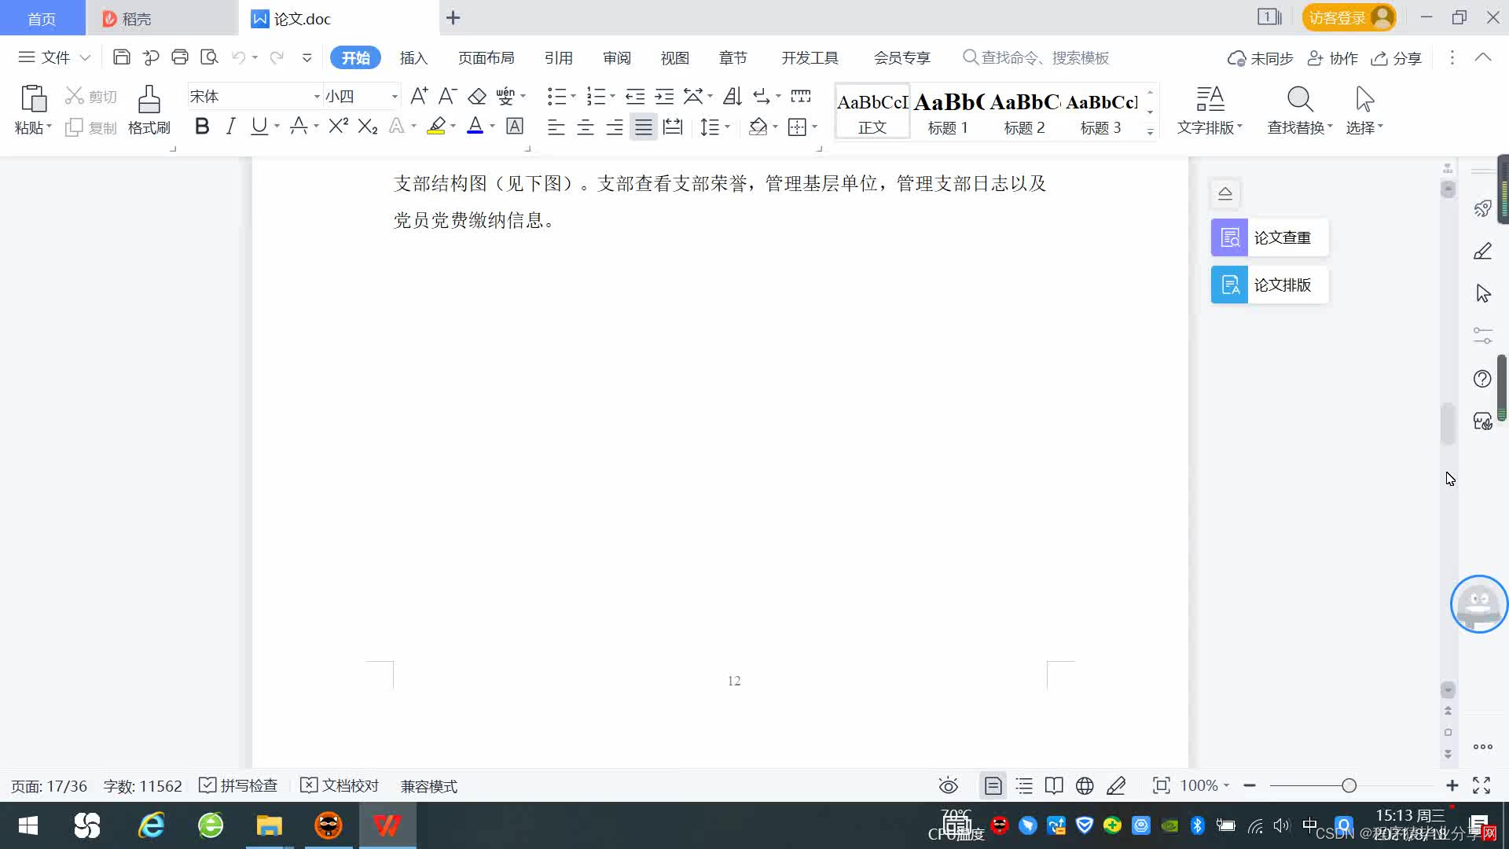The image size is (1509, 849).
Task: Switch to the 页面布局 ribbon tab
Action: [486, 57]
